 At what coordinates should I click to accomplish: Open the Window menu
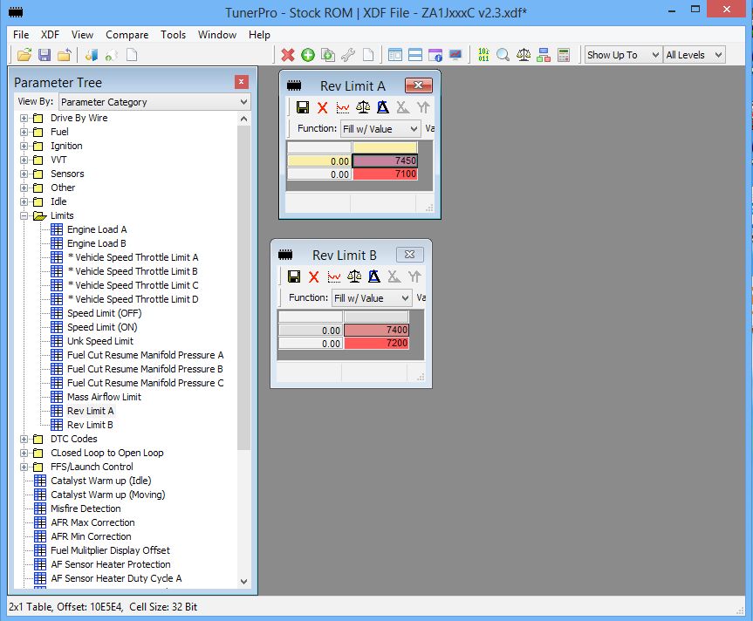(217, 35)
